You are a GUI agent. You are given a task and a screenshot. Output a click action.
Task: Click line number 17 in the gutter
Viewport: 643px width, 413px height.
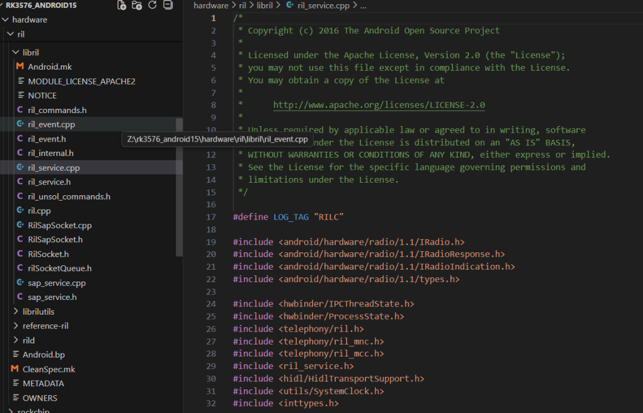[x=211, y=217]
